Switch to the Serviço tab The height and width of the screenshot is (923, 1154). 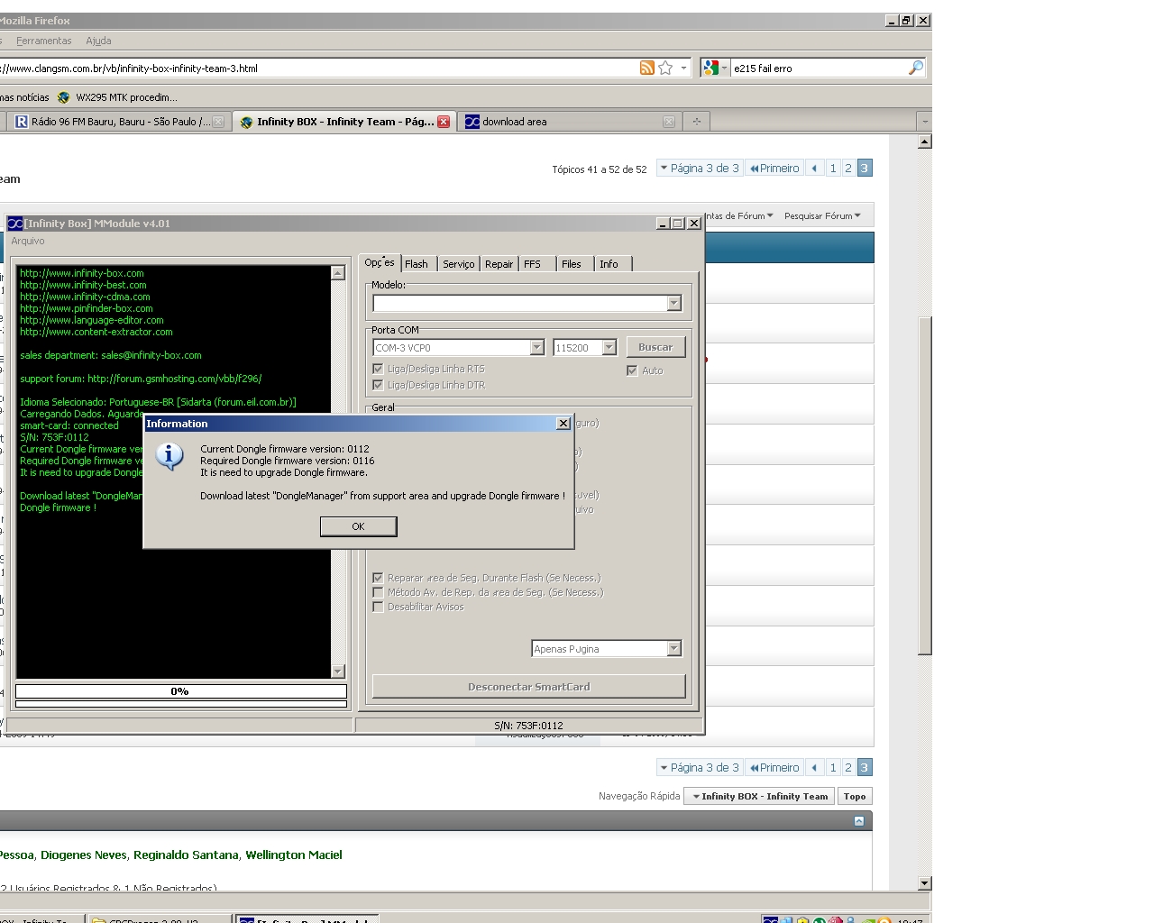459,264
